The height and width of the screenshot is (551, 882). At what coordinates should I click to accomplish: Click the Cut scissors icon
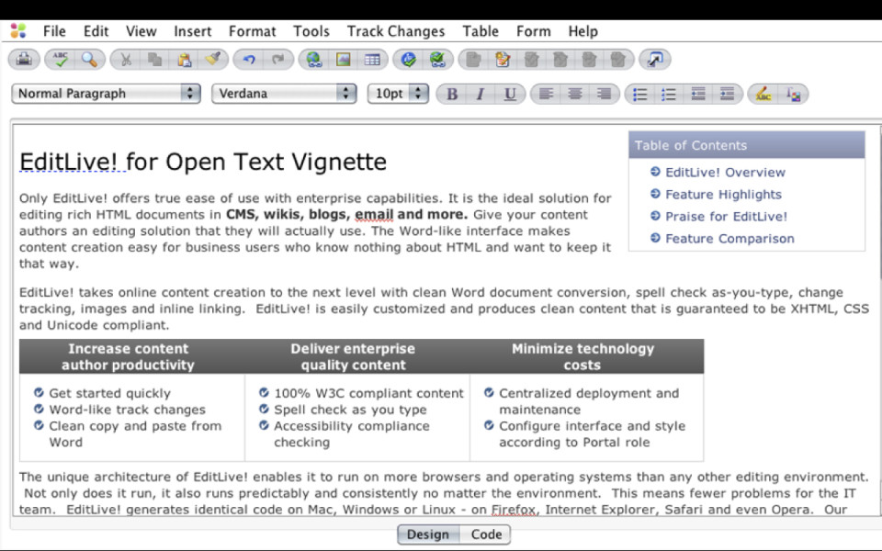126,60
